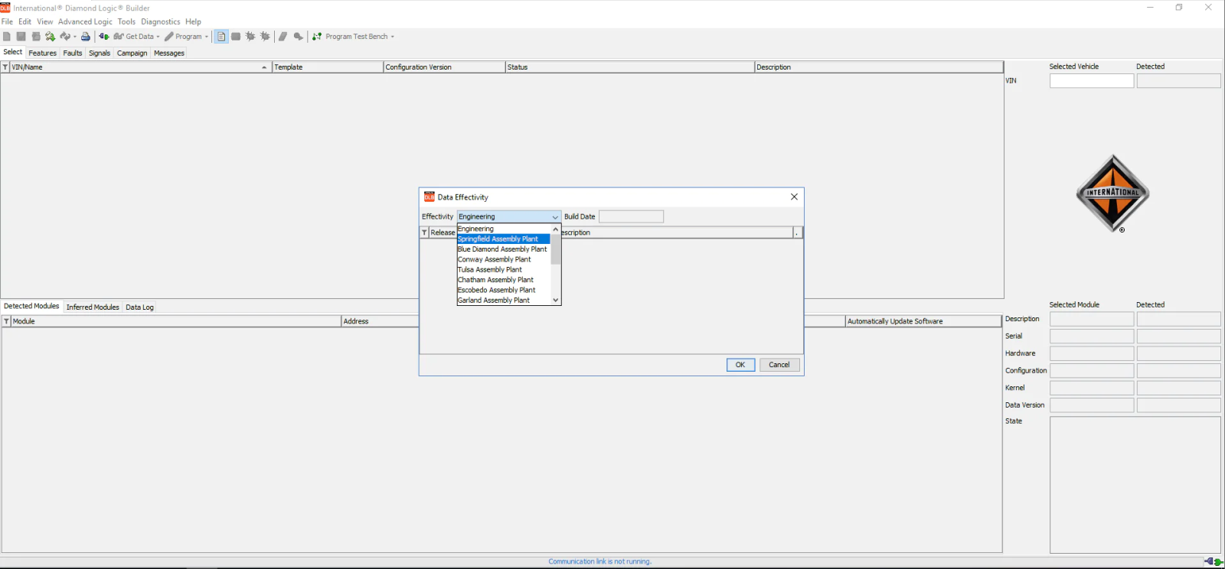The height and width of the screenshot is (569, 1225).
Task: Choose Tulsa Assembly Plant from list
Action: (x=504, y=269)
